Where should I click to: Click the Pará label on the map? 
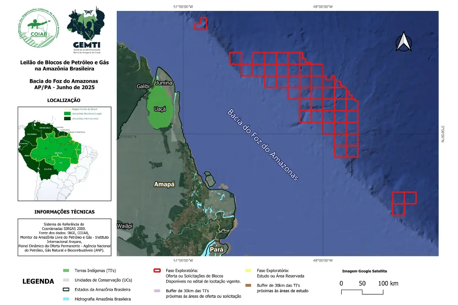point(216,250)
